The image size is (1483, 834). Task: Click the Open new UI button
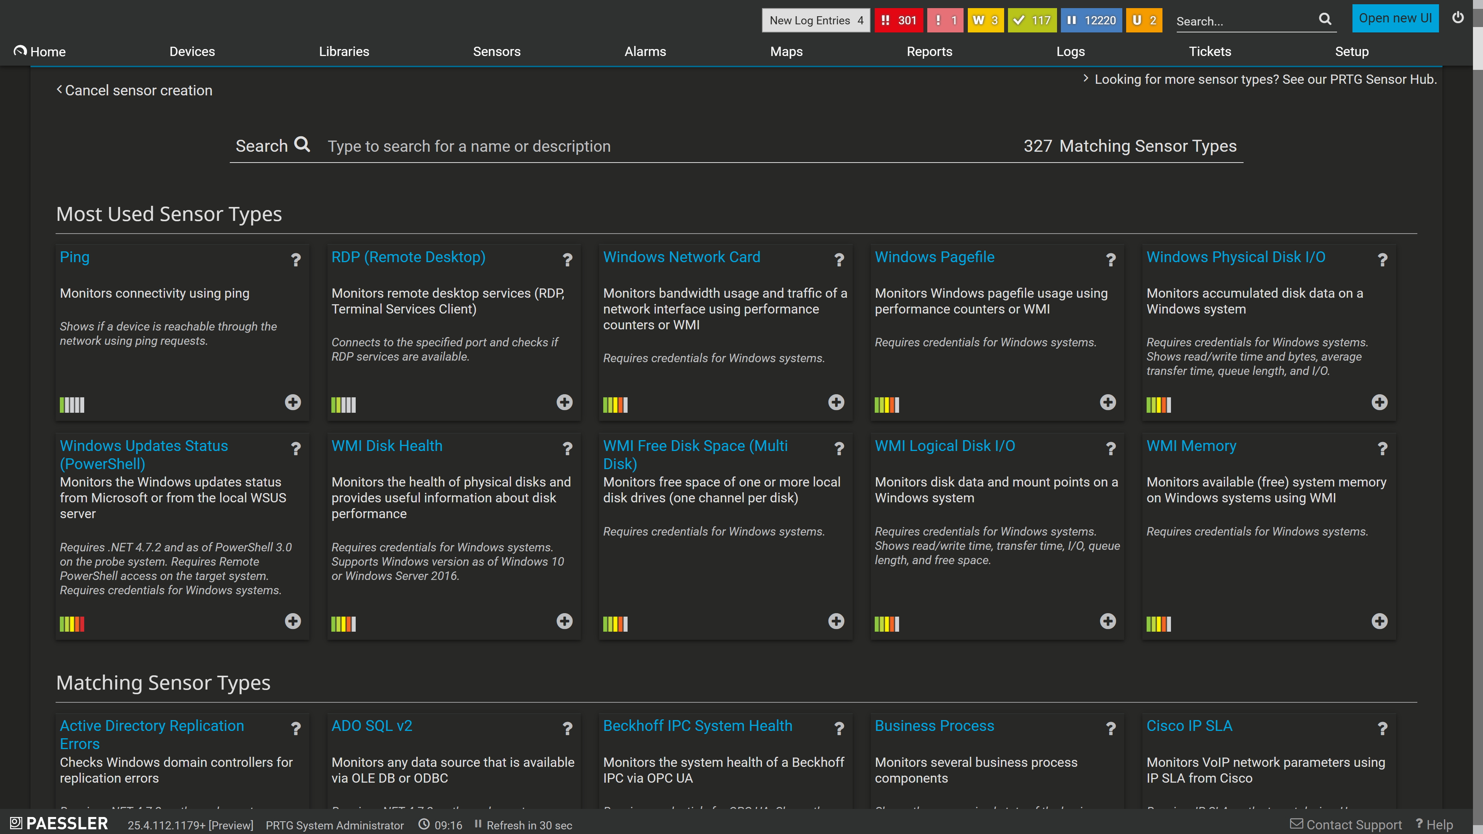click(x=1395, y=19)
